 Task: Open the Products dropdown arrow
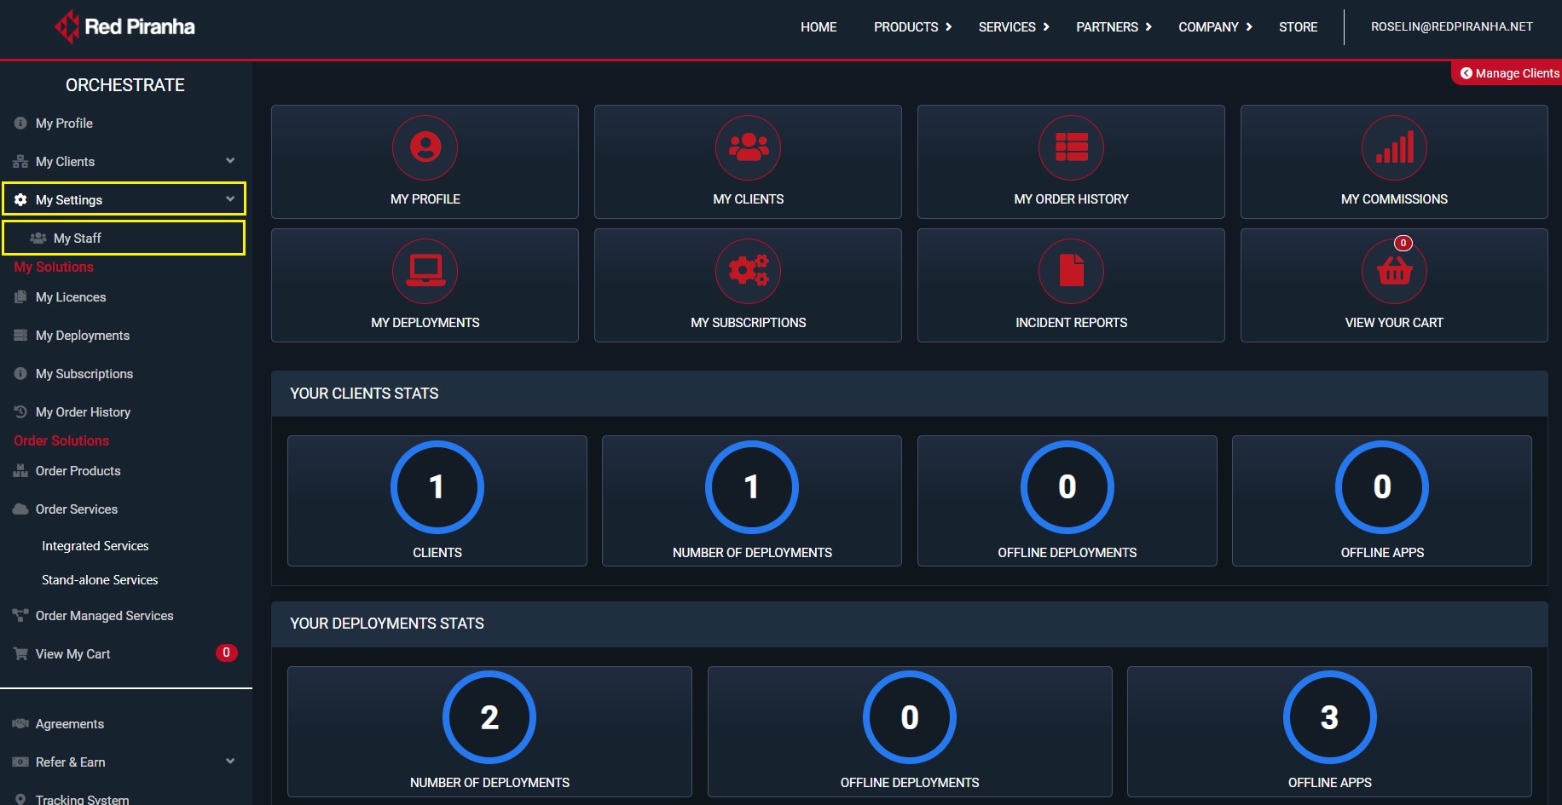tap(948, 26)
